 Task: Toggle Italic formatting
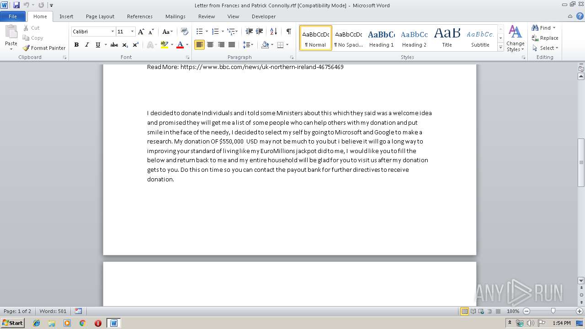(x=87, y=45)
